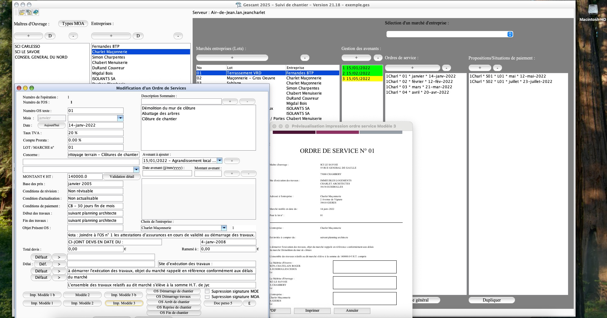Click OS Arrêt de chantier button
This screenshot has height=318, width=607.
coord(173,302)
